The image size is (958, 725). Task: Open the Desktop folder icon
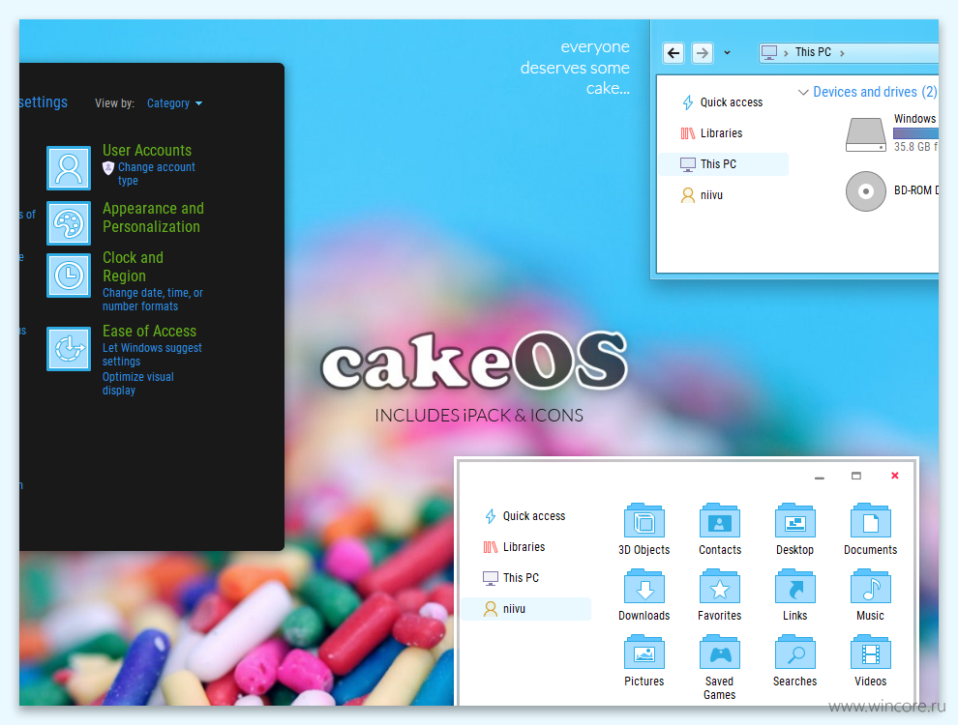click(794, 521)
